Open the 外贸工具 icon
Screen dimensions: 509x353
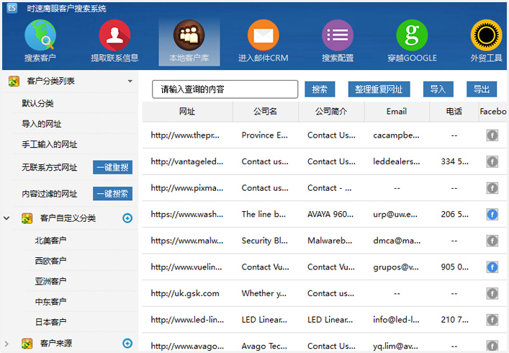pos(486,35)
